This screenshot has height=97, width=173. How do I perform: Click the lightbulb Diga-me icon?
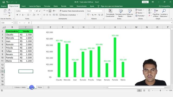click(98, 6)
